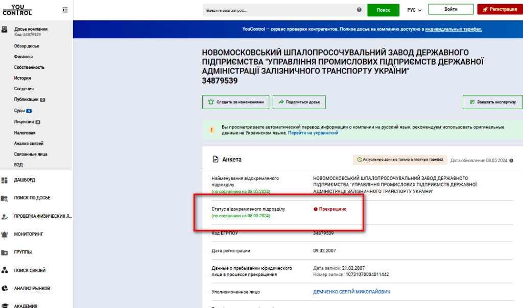523x308 pixels.
Task: Click the Дата обновления 08.05.2024 text
Action: (479, 161)
